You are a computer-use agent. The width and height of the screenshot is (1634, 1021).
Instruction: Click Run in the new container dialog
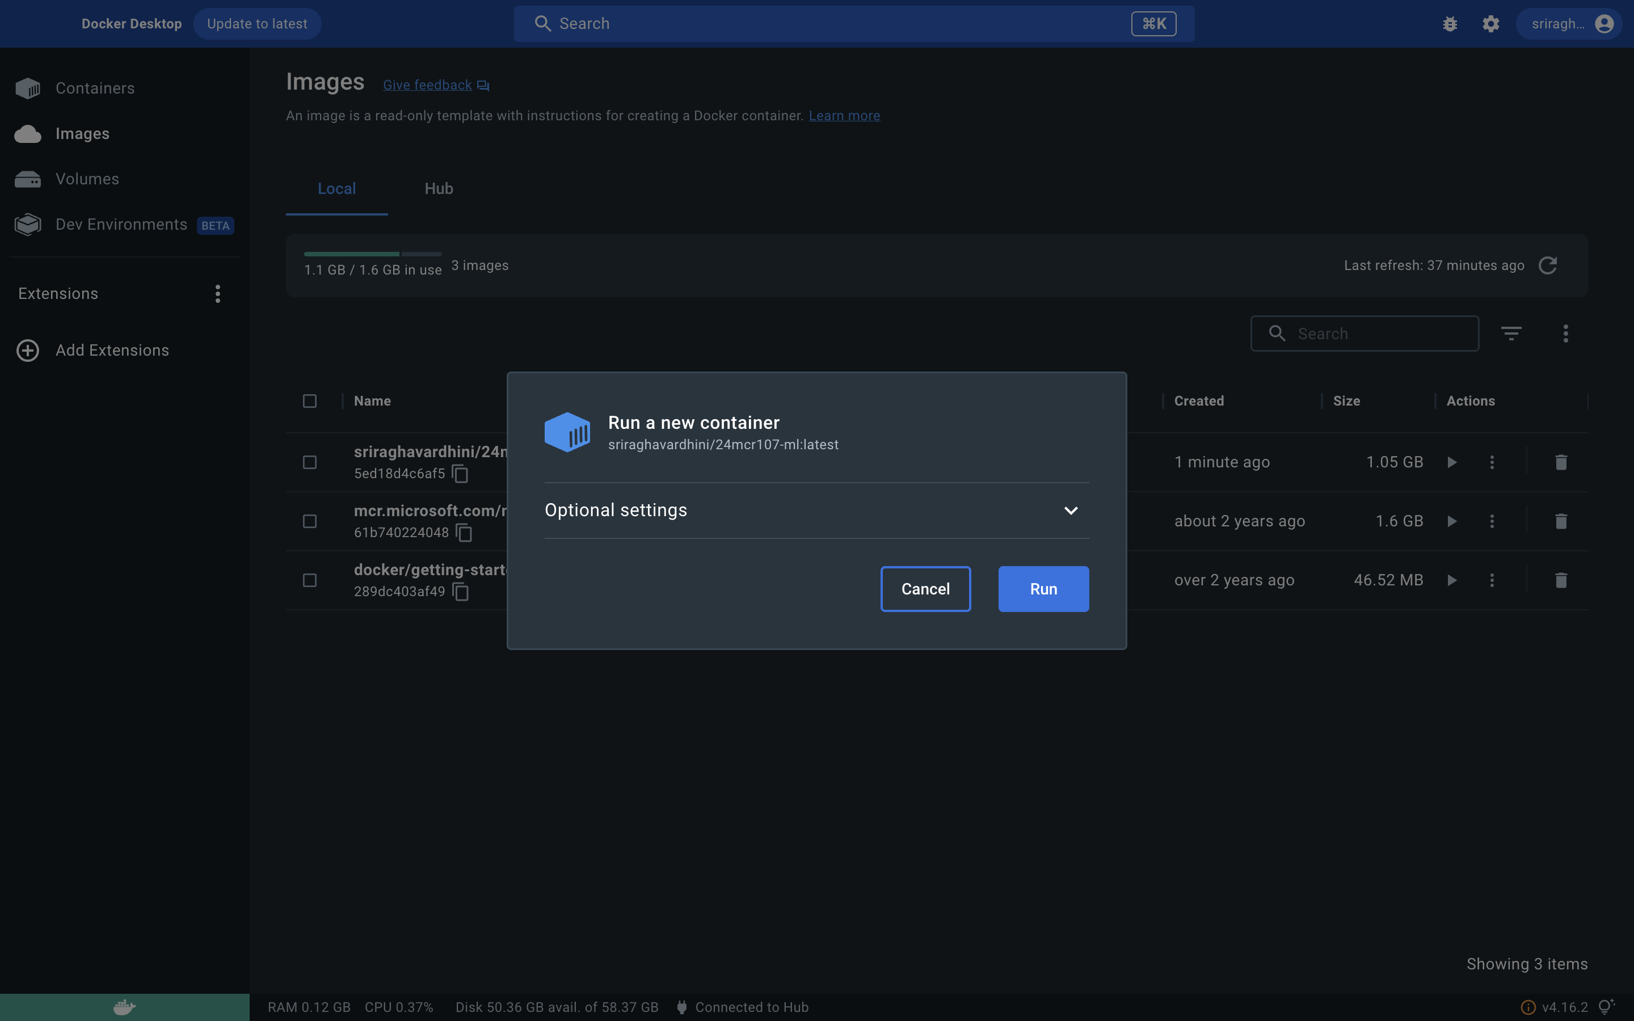(1043, 589)
